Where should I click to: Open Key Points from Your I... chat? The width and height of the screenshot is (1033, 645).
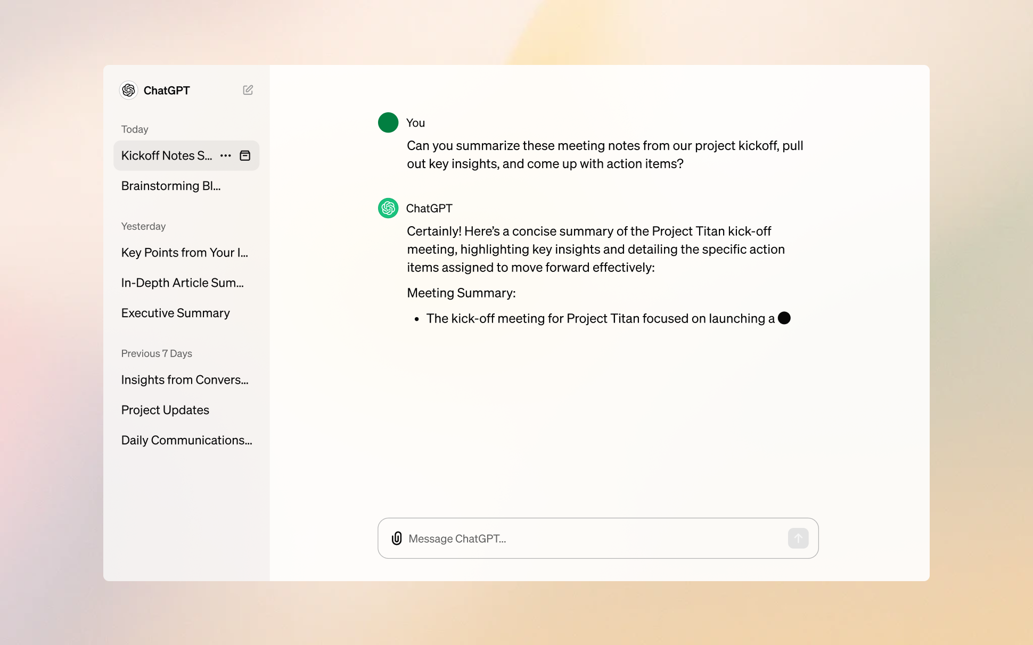184,252
